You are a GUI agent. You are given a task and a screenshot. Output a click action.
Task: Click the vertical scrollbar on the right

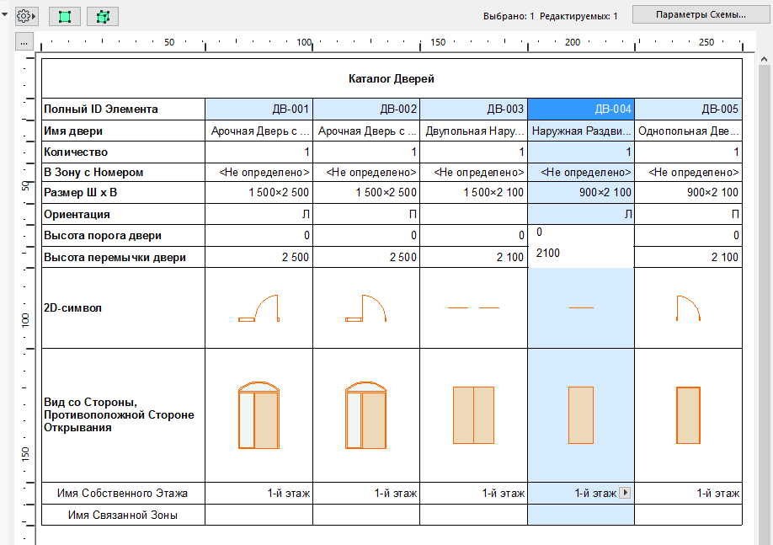point(765,295)
